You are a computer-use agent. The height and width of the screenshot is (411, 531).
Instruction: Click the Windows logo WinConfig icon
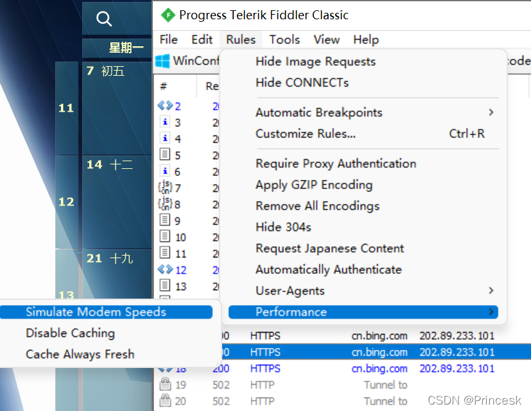[162, 61]
